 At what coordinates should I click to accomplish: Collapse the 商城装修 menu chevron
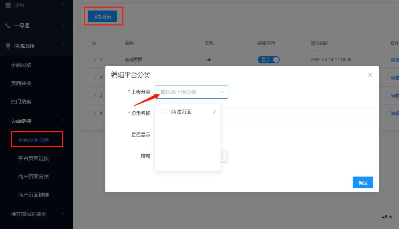[63, 45]
